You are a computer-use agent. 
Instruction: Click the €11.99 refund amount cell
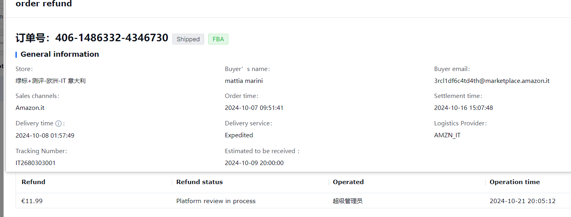pyautogui.click(x=32, y=201)
